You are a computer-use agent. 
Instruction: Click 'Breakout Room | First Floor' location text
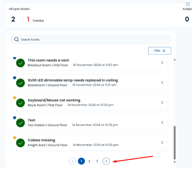tap(48, 65)
